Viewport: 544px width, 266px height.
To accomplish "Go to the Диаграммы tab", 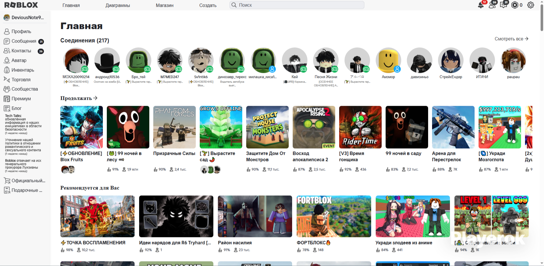I will pos(118,5).
